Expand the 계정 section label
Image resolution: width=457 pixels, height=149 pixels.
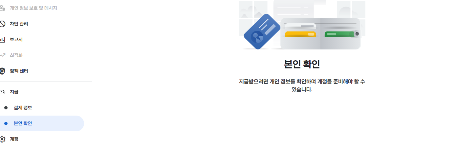point(14,139)
